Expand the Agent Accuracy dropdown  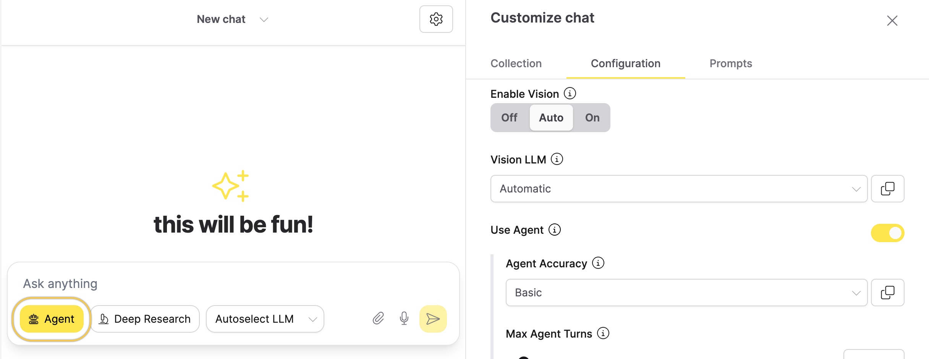click(686, 293)
